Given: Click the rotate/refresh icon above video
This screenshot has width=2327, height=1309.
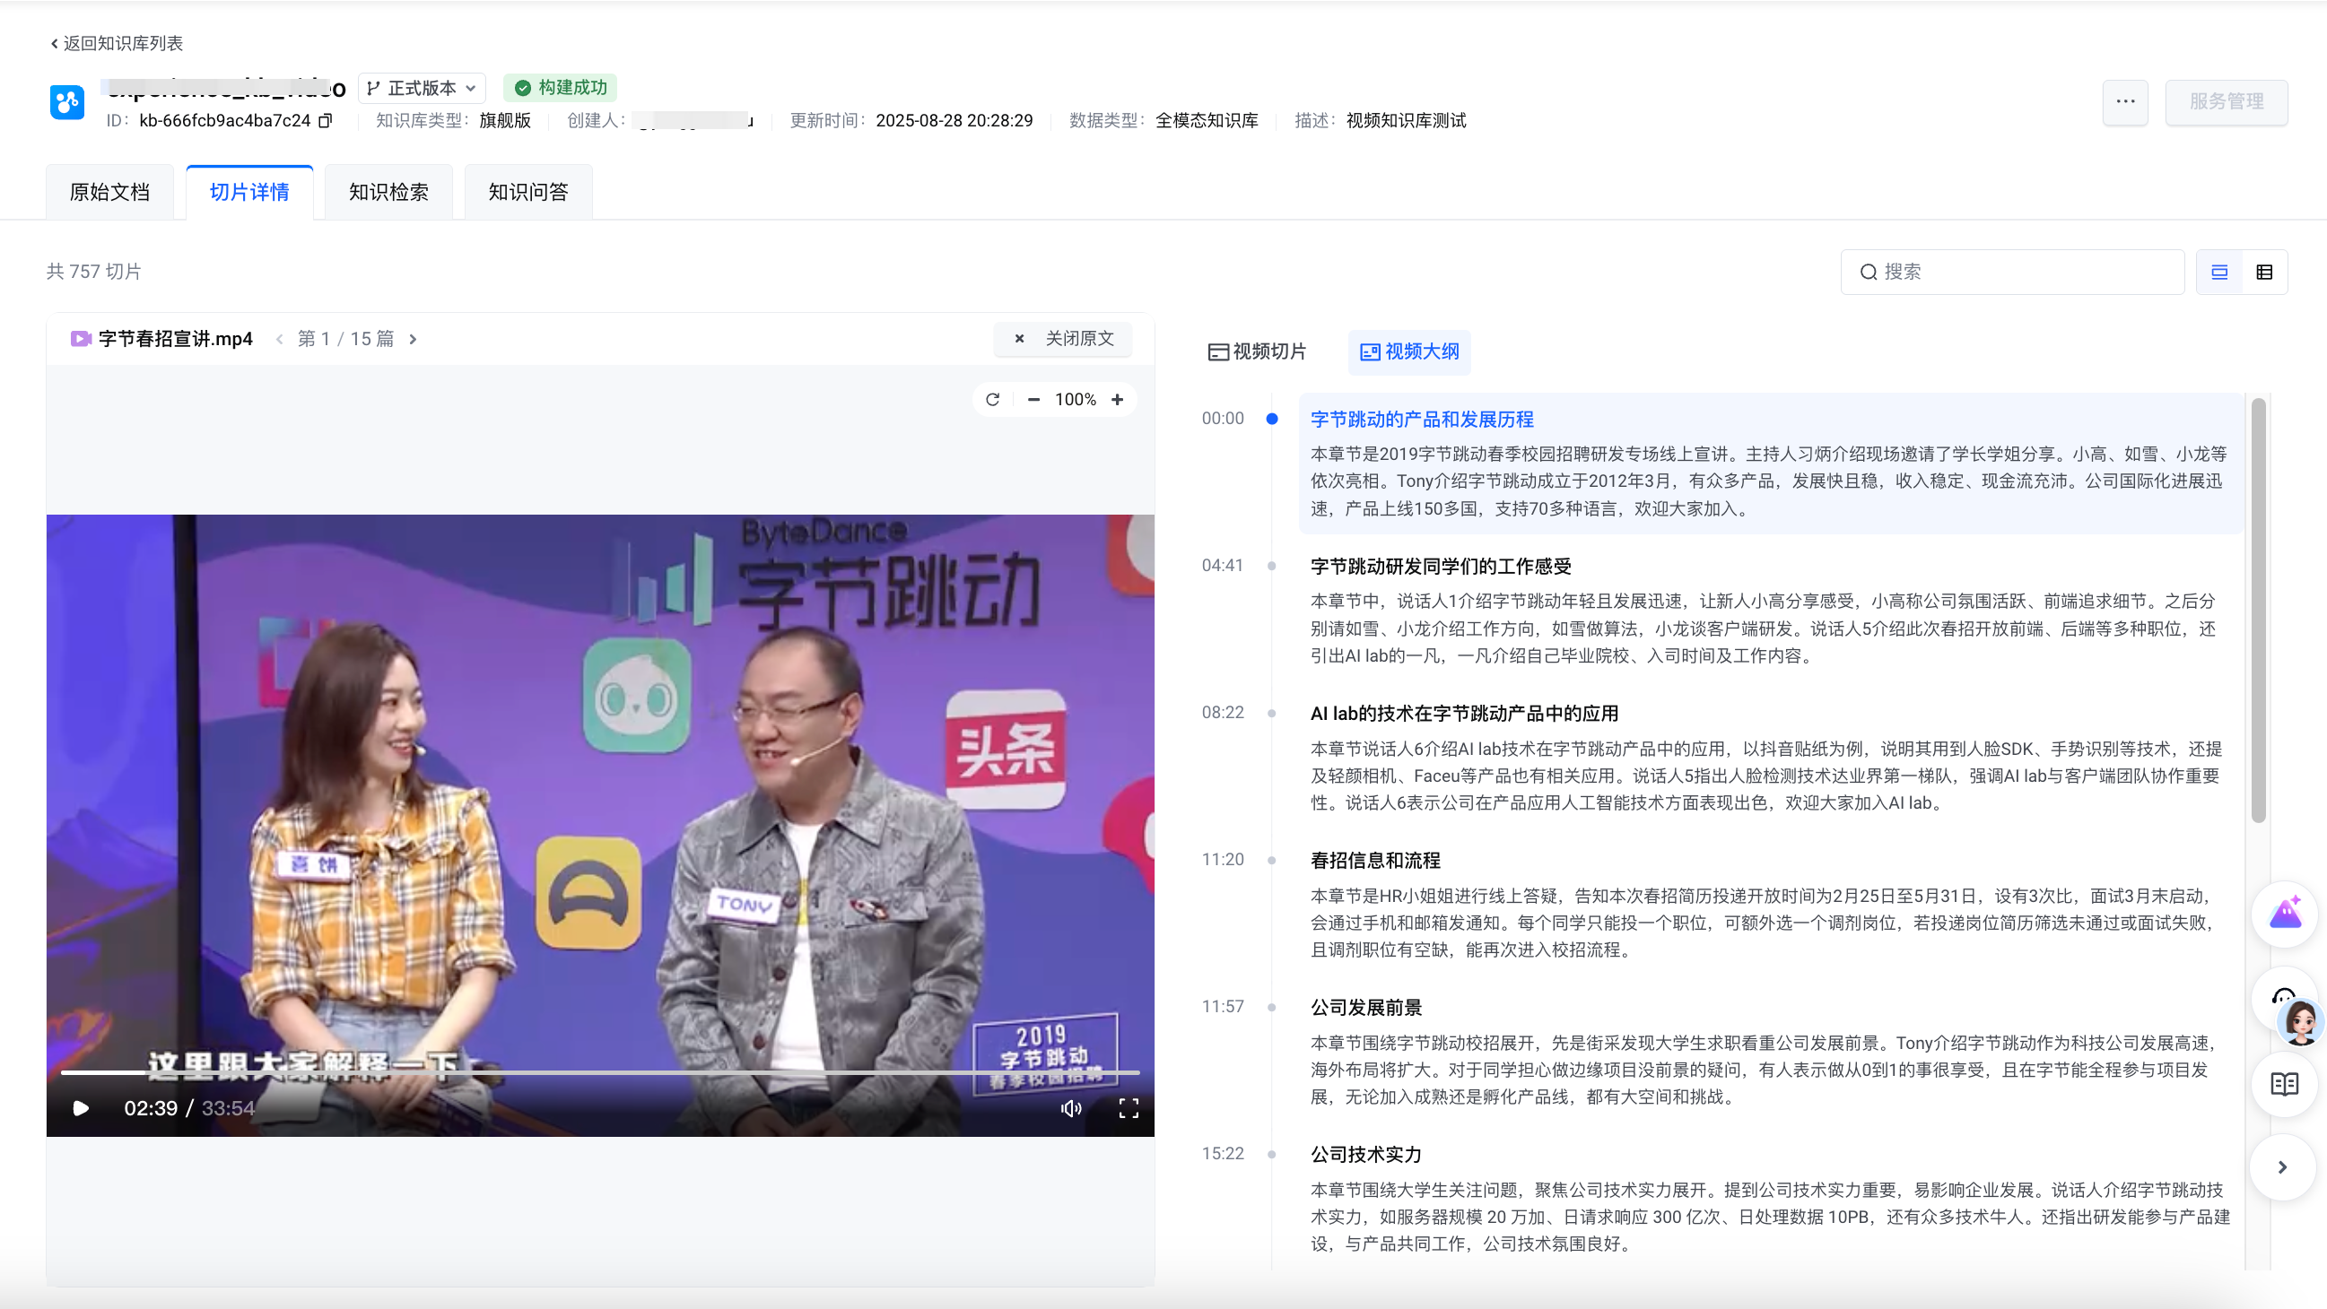Looking at the screenshot, I should (x=992, y=400).
